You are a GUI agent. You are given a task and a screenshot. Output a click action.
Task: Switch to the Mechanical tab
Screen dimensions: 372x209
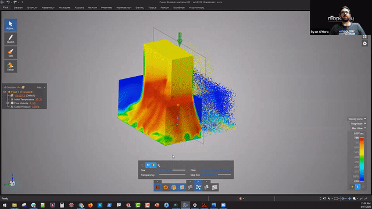(196, 8)
